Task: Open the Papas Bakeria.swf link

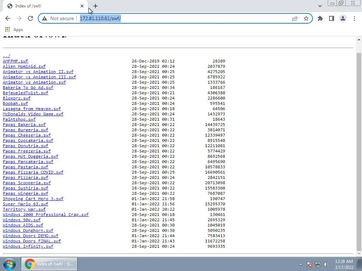Action: pyautogui.click(x=24, y=125)
